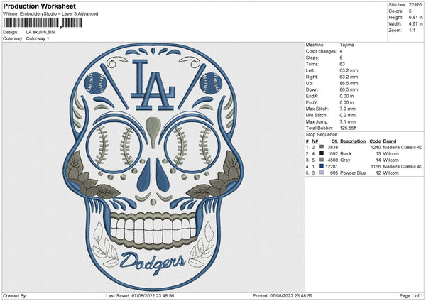Click the Stitches count value 22926
426x301 pixels.
tap(417, 4)
